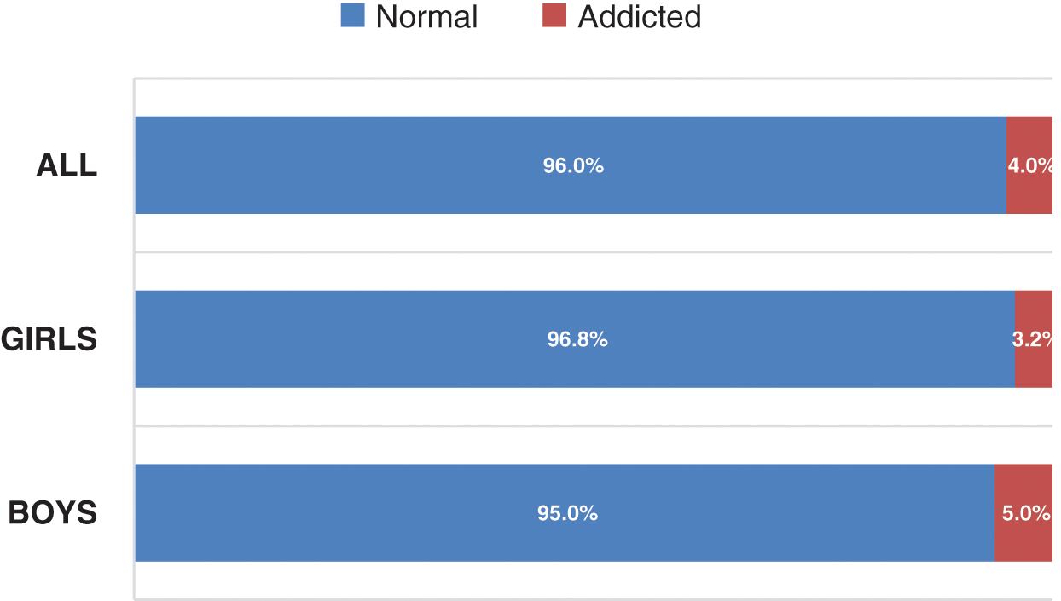This screenshot has width=1061, height=601.
Task: Click the blue Normal bar for BOYS
Action: 341,513
